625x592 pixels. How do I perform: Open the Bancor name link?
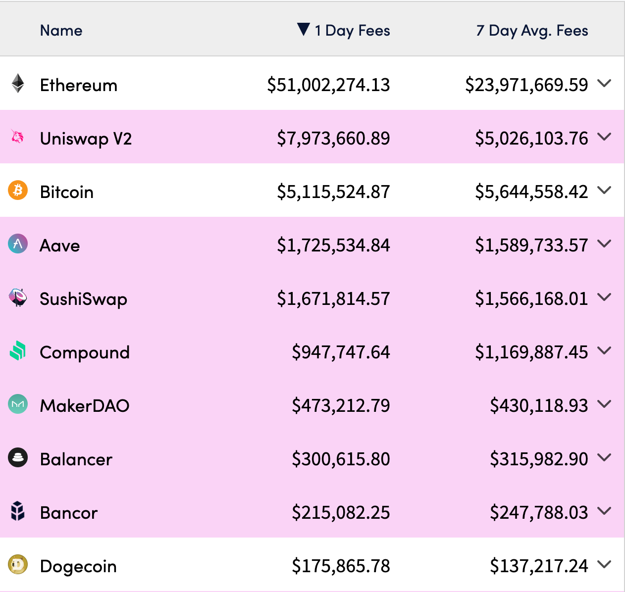pos(69,513)
